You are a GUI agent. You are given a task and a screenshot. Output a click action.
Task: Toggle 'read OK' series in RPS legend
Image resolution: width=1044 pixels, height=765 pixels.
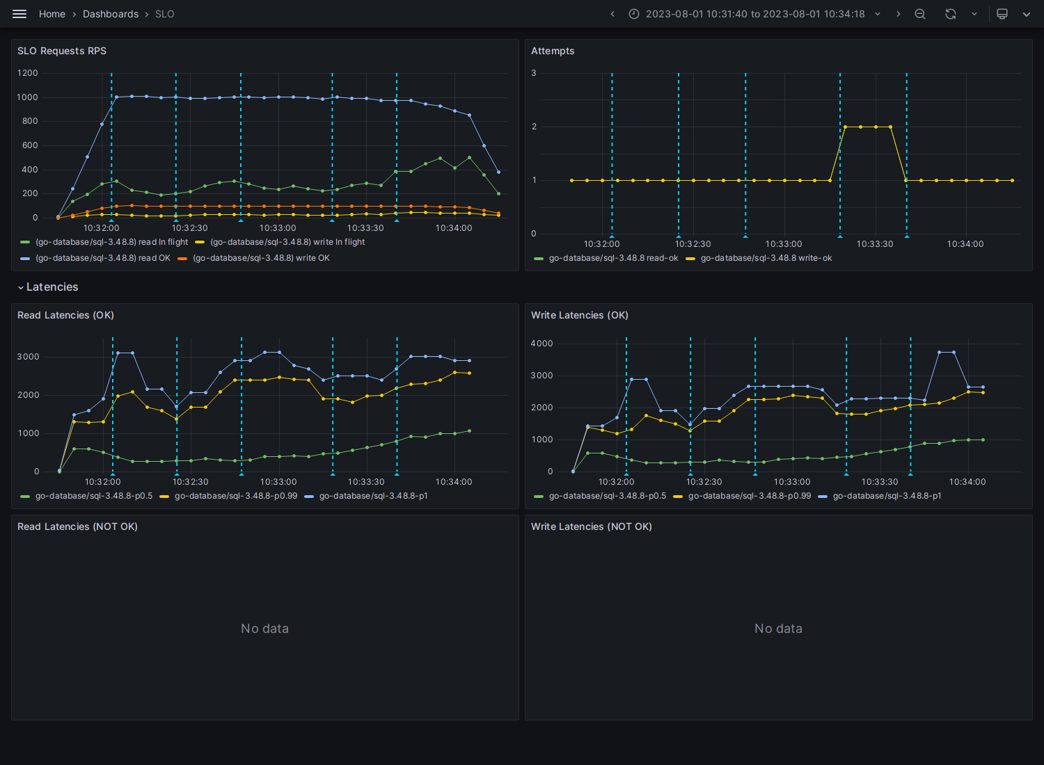[103, 258]
